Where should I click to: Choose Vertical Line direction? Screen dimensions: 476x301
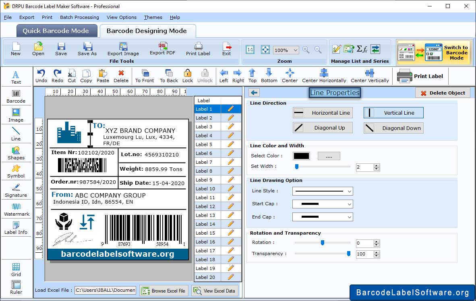point(393,113)
